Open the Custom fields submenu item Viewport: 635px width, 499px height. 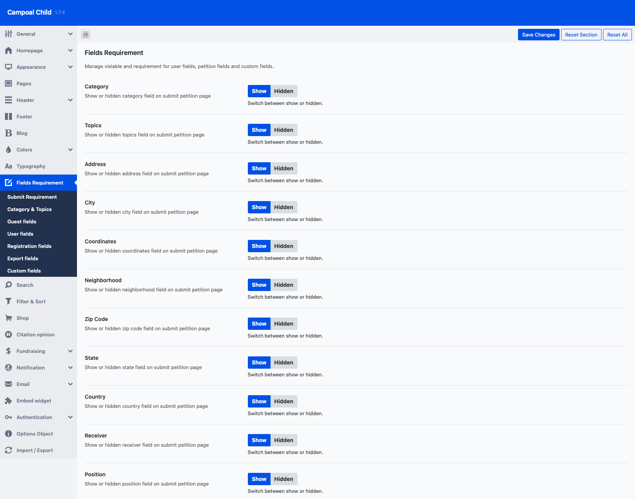[x=24, y=271]
